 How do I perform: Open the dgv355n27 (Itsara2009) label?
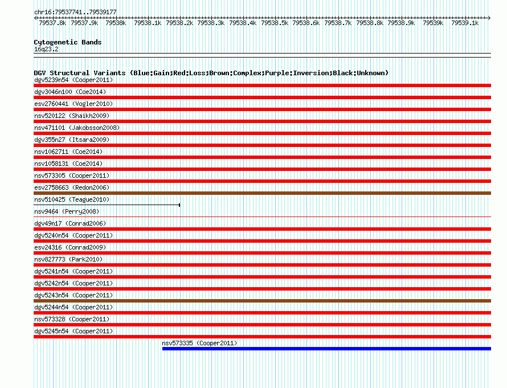(72, 140)
